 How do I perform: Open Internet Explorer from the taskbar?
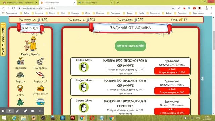(x=14, y=118)
